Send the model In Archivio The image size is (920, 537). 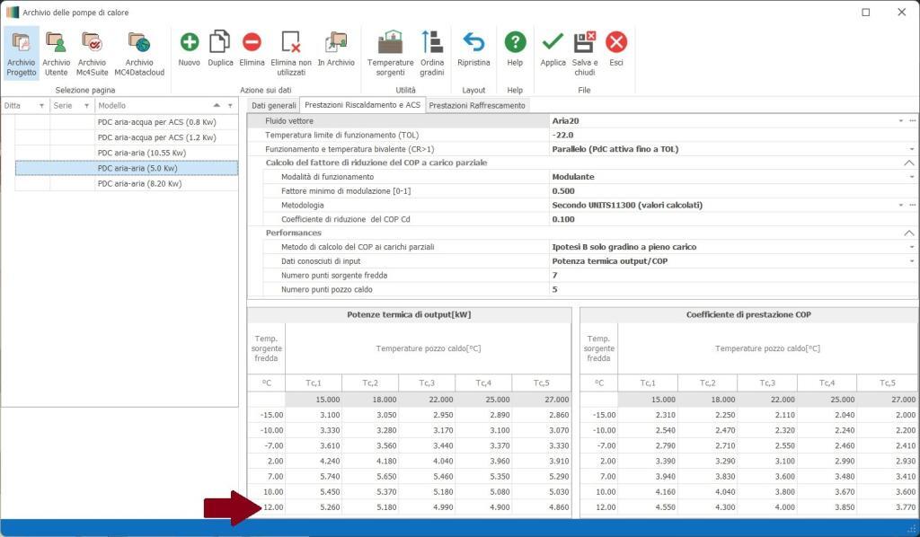click(336, 49)
